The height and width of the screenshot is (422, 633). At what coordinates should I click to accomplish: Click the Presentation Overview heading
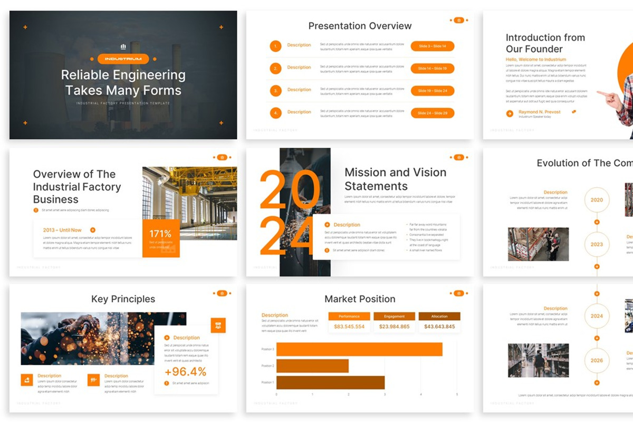(x=360, y=26)
